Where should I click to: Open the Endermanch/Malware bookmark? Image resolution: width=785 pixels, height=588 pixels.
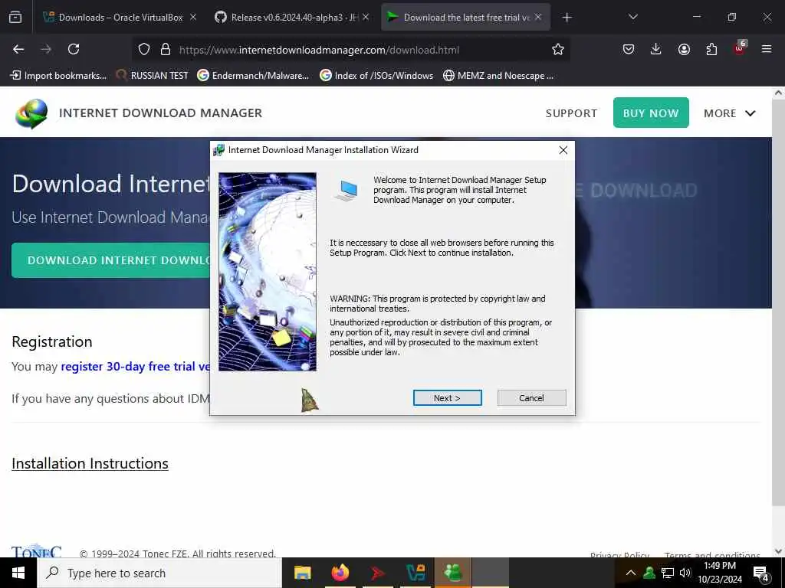253,76
